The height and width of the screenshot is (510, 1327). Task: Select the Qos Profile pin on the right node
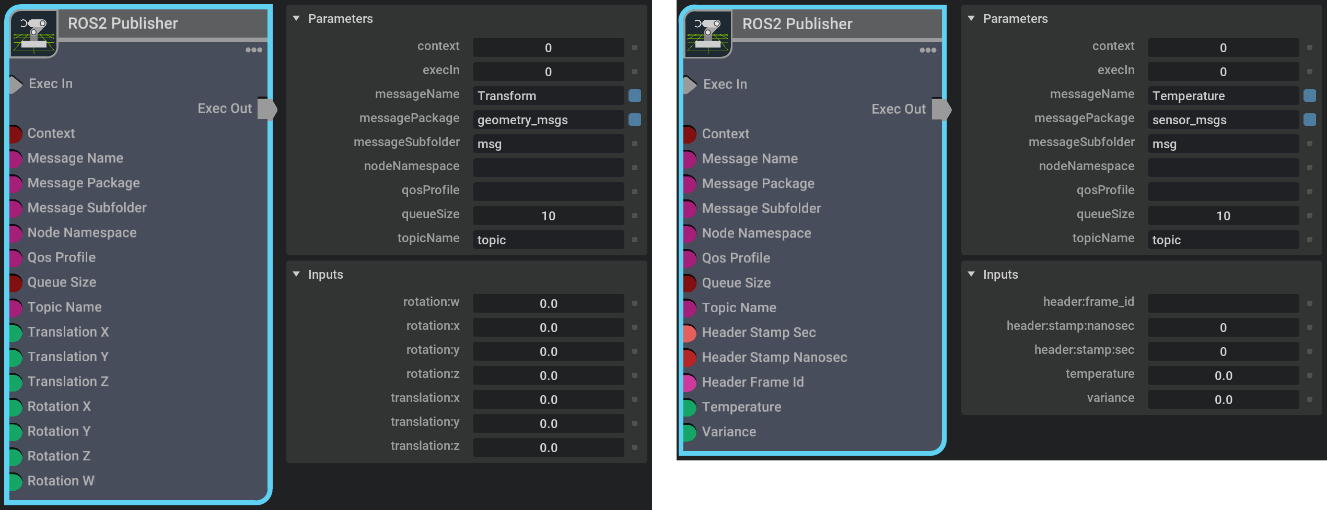coord(690,258)
